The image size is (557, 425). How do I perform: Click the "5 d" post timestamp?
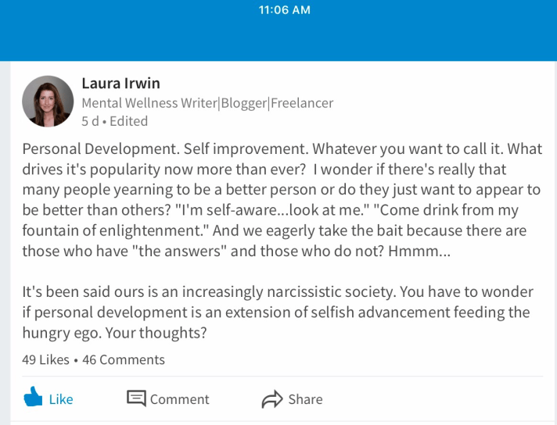tap(90, 121)
